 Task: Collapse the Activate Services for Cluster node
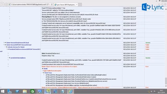pos(7,47)
